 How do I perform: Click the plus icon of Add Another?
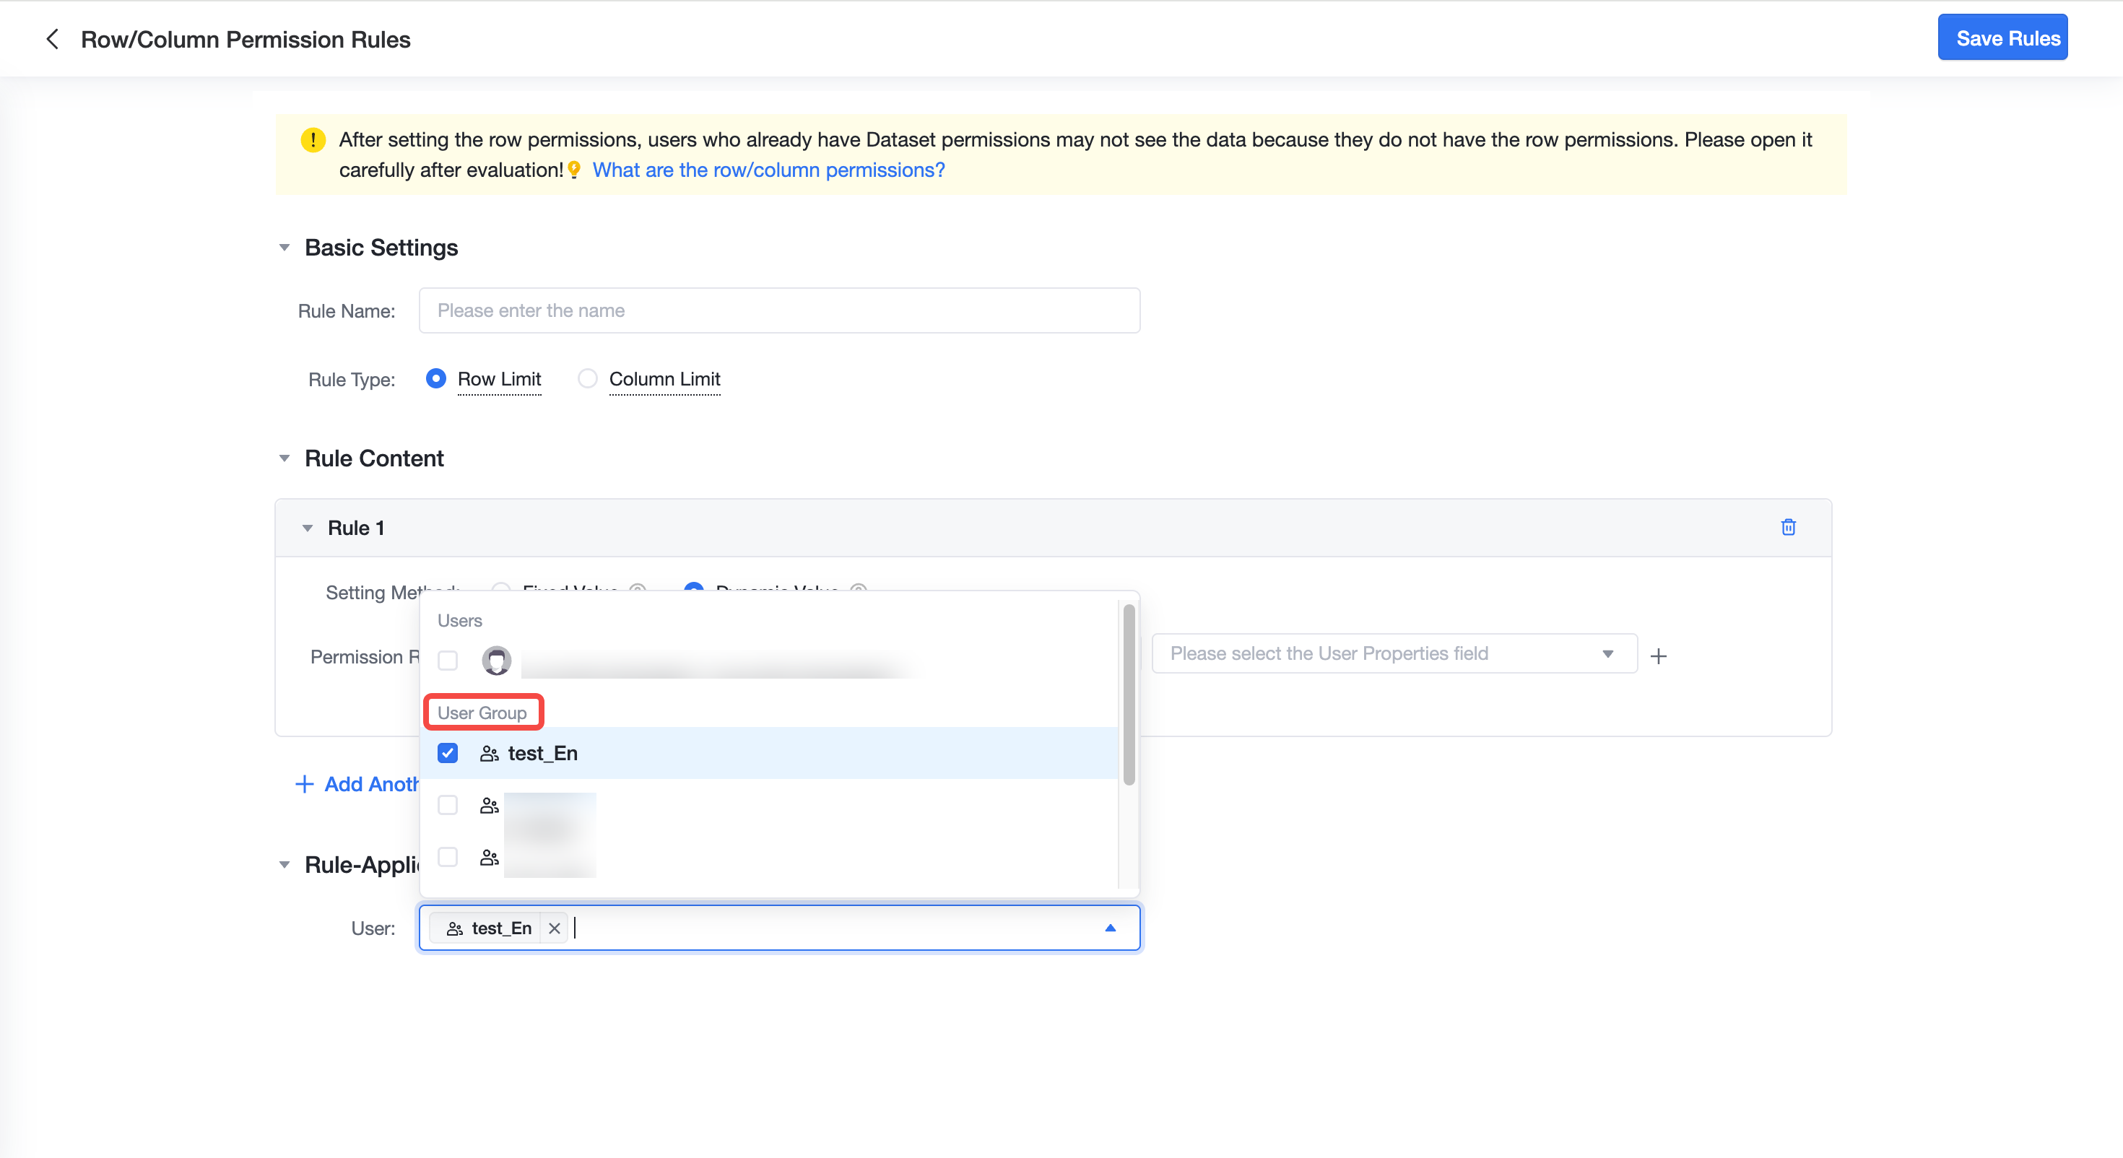(x=304, y=784)
